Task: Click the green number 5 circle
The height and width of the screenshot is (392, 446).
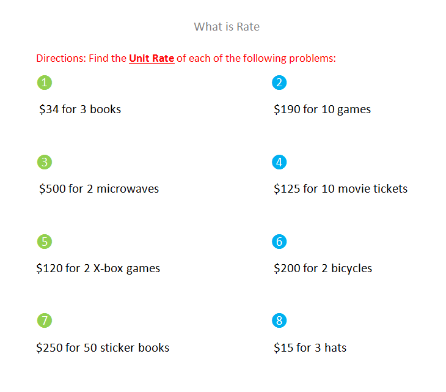Action: tap(45, 242)
